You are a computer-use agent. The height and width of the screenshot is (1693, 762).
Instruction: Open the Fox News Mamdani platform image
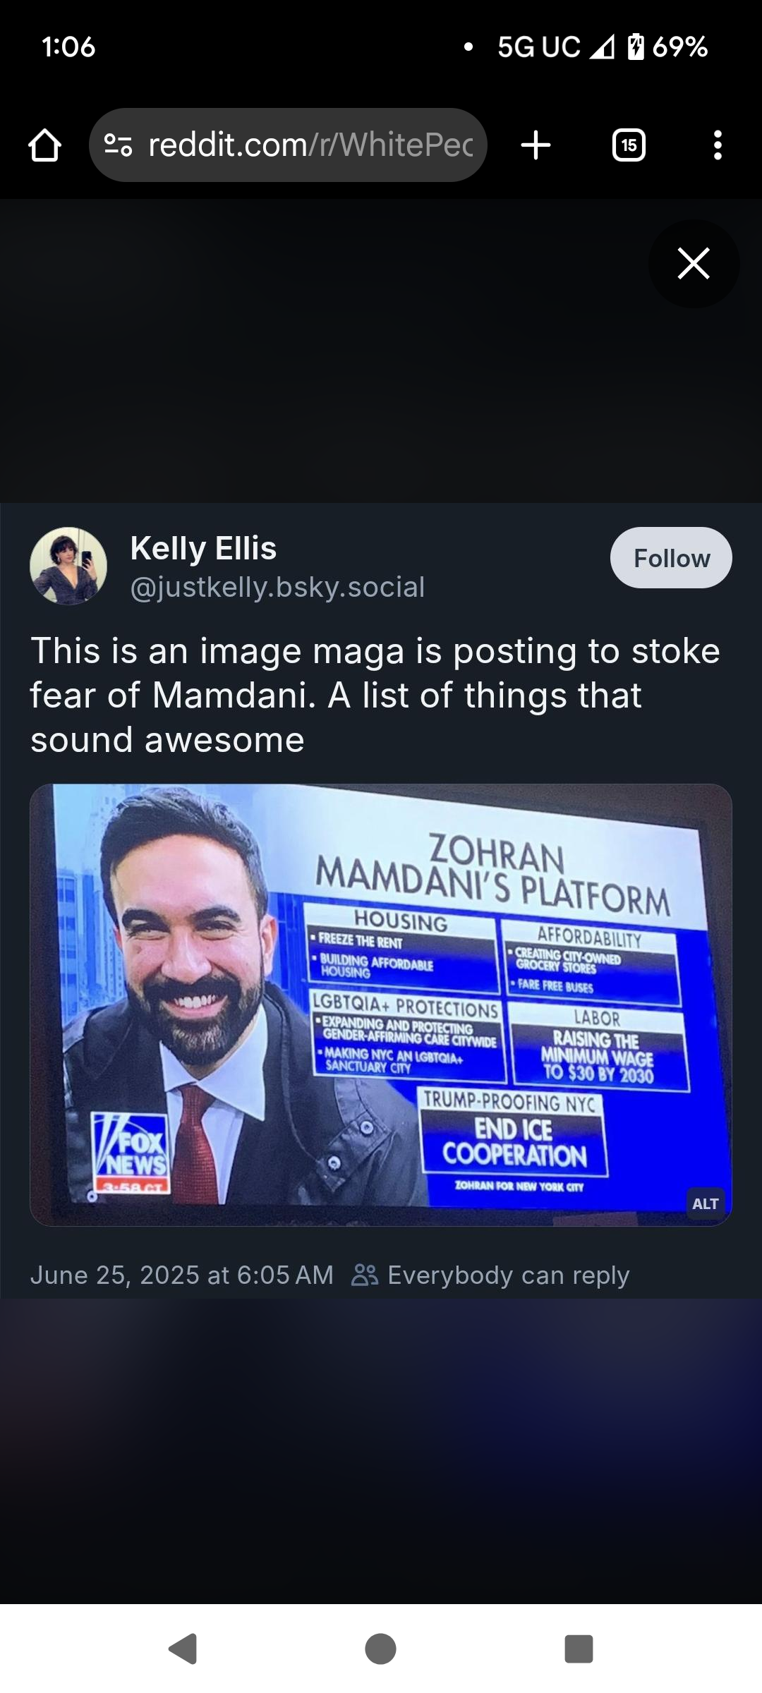pos(381,1005)
